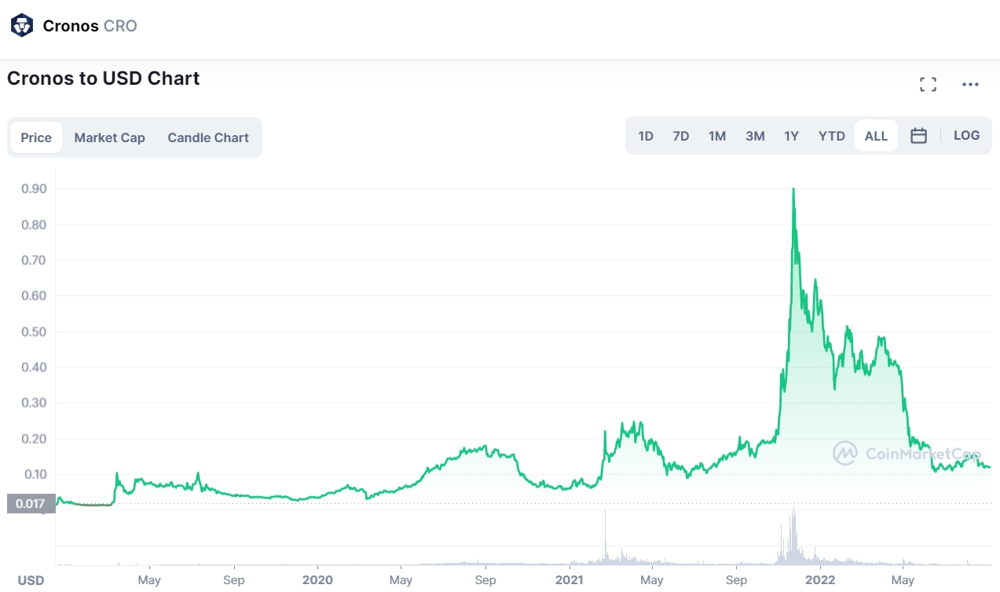Click the Cronos logo icon
This screenshot has width=1000, height=592.
(x=22, y=25)
